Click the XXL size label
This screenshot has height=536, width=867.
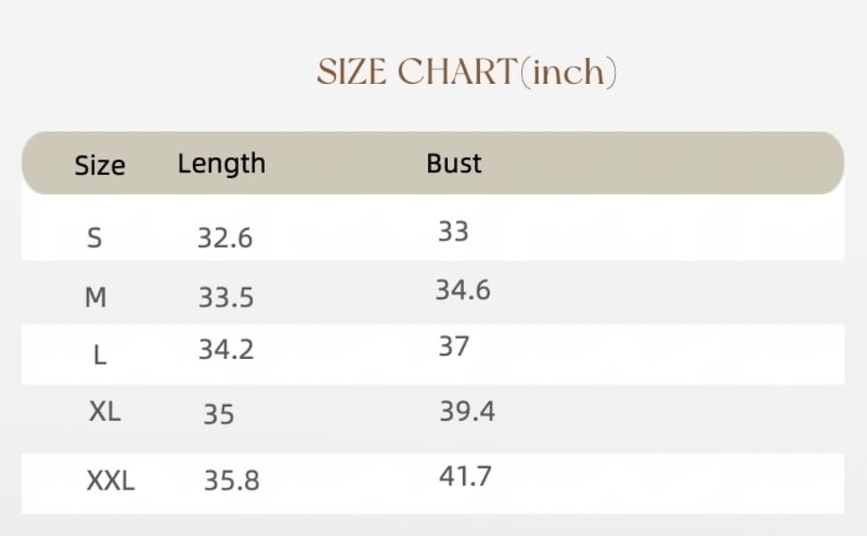pos(111,481)
